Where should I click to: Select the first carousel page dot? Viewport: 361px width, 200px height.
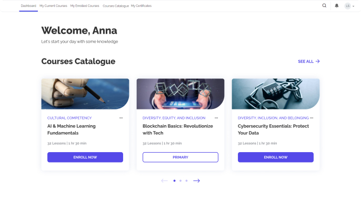[x=175, y=181]
